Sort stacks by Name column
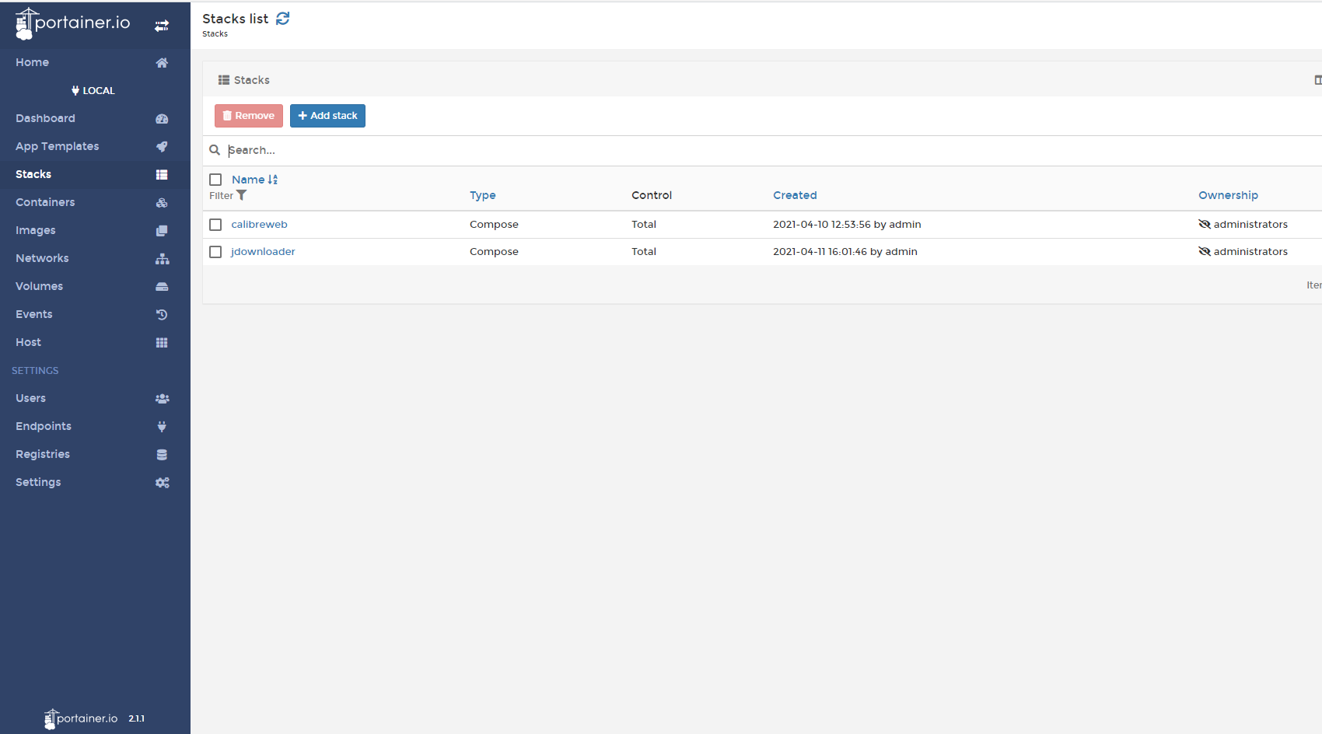1322x734 pixels. (x=249, y=180)
